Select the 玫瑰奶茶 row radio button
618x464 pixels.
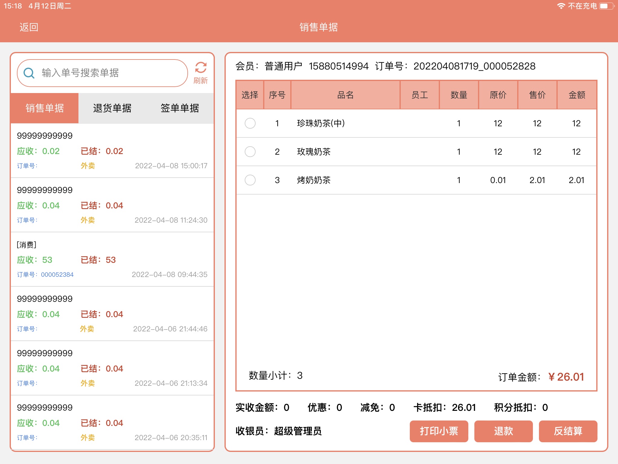pyautogui.click(x=250, y=152)
